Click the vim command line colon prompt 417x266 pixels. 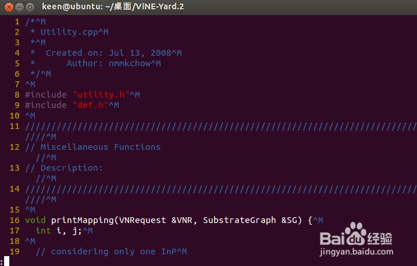point(2,261)
